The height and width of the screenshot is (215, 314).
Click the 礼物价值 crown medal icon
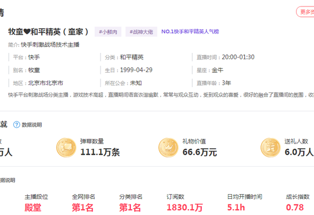[x=169, y=148]
